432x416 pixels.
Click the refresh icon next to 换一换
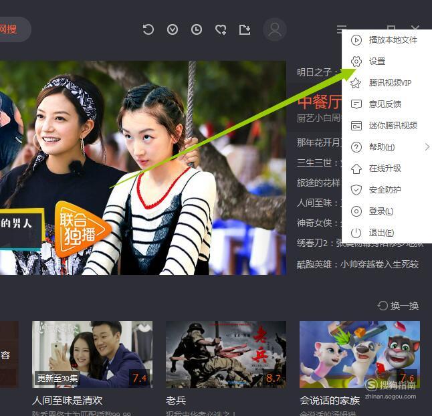383,306
